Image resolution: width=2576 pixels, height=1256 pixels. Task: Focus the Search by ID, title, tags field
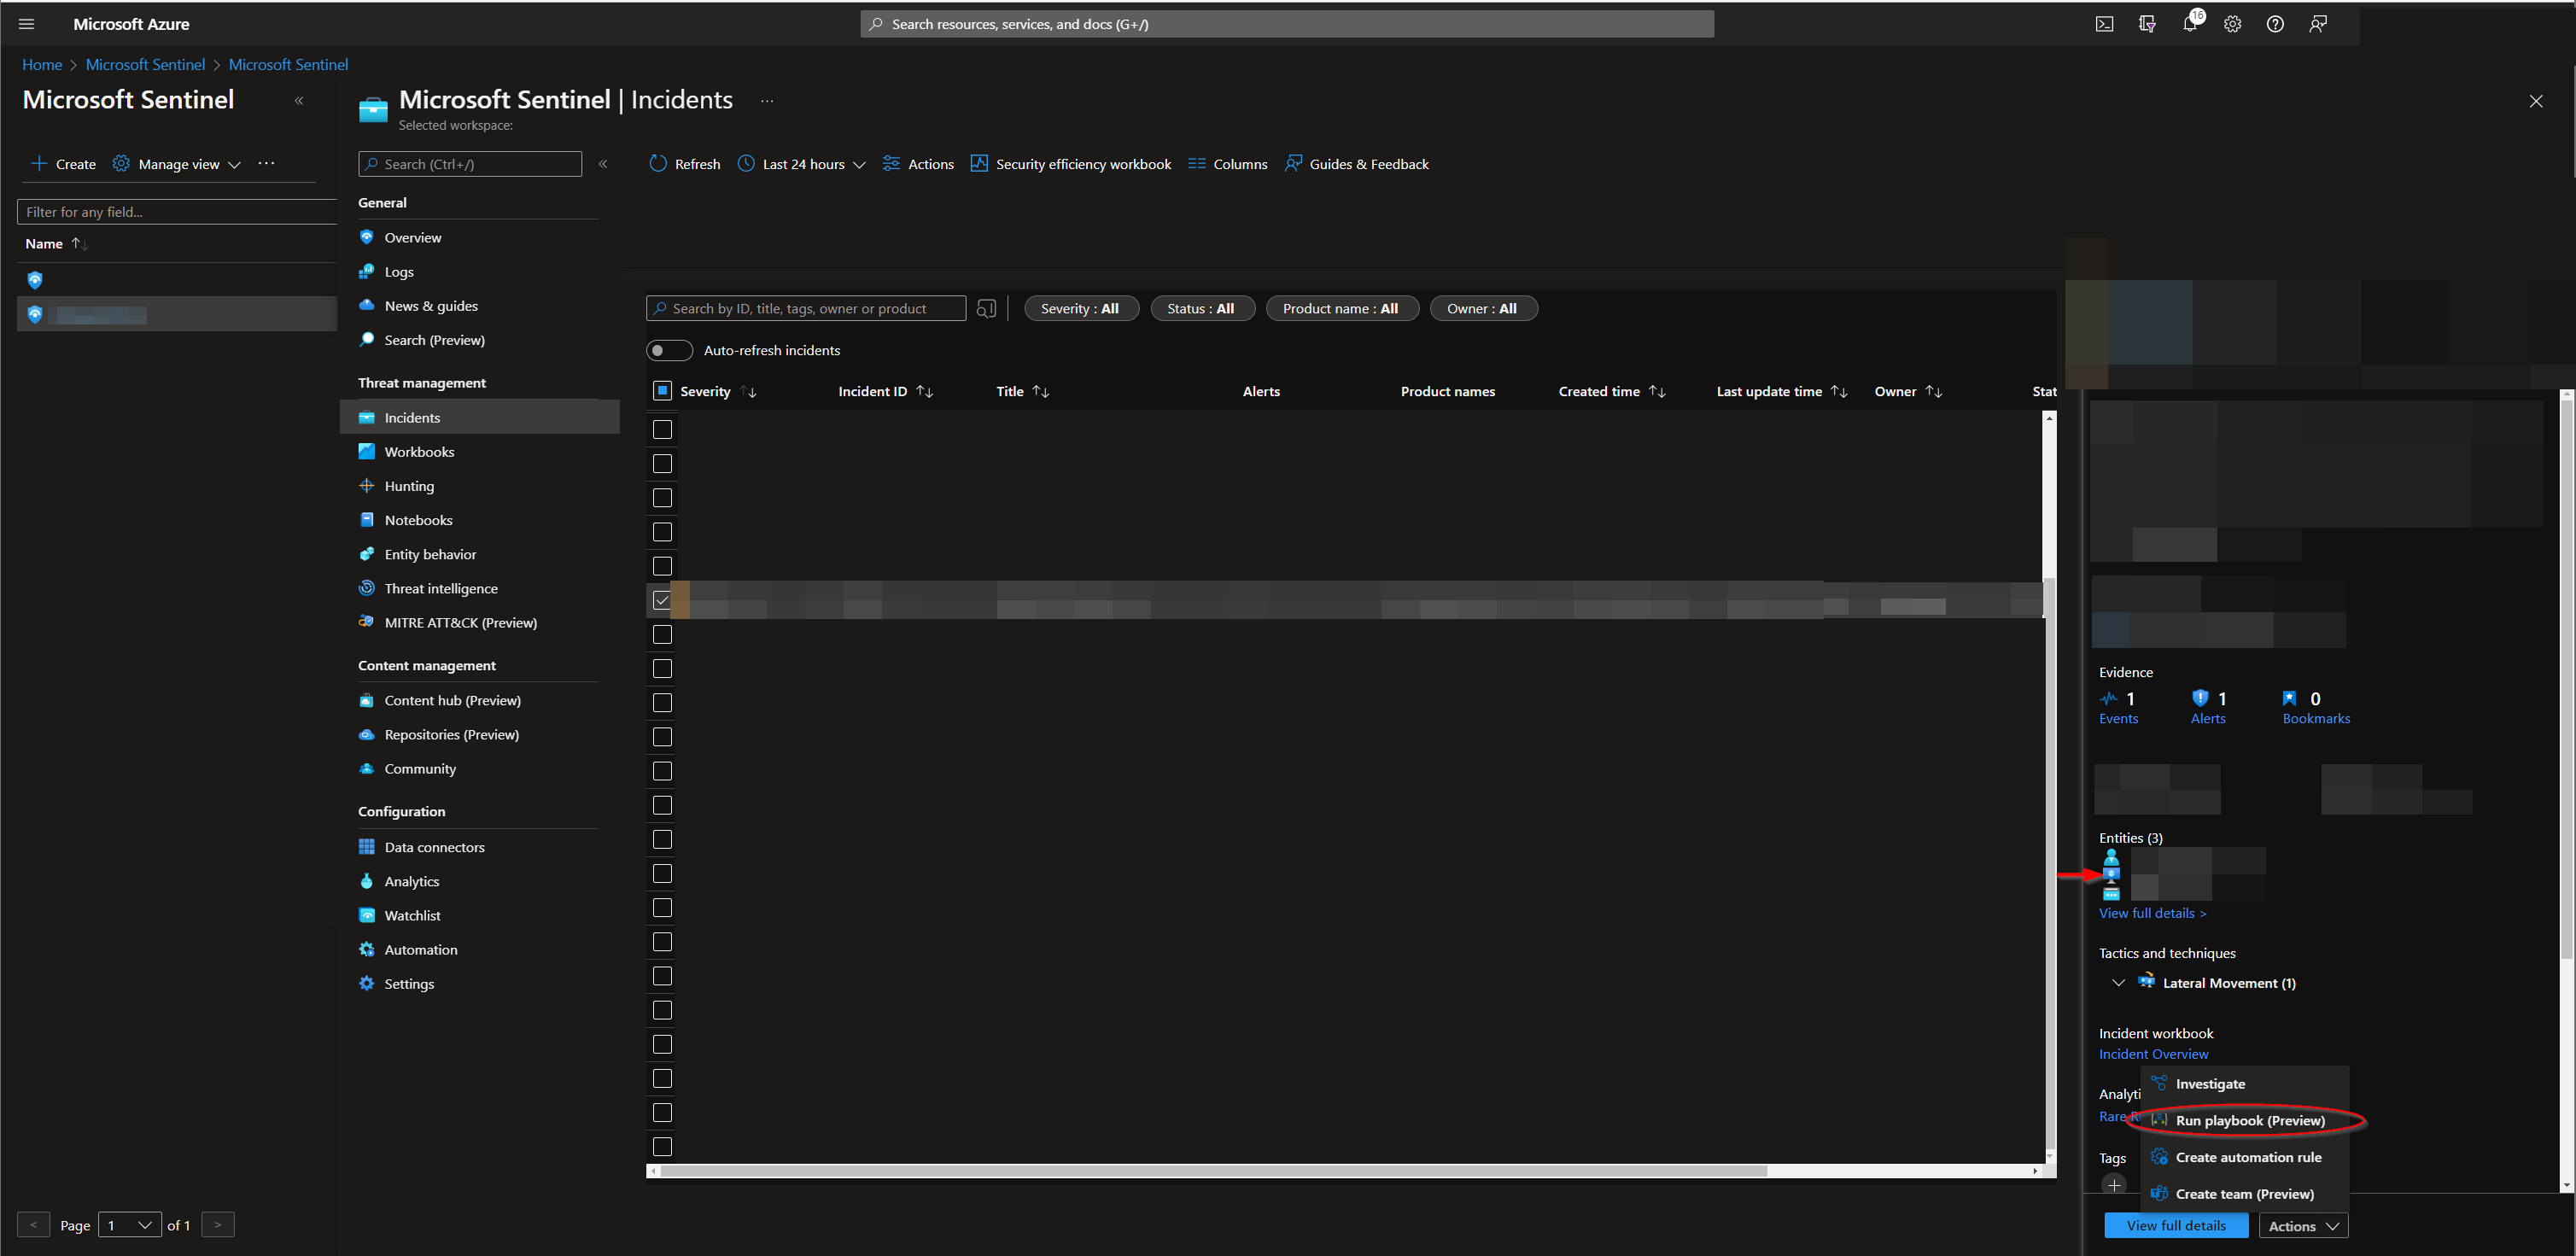pyautogui.click(x=806, y=308)
